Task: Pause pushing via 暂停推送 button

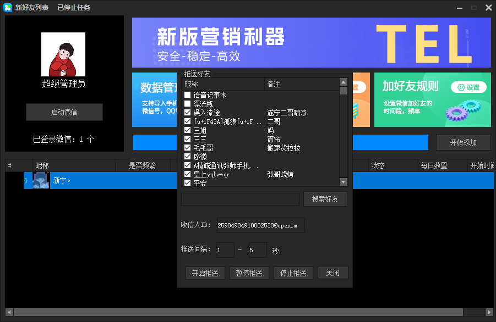Action: pyautogui.click(x=249, y=273)
